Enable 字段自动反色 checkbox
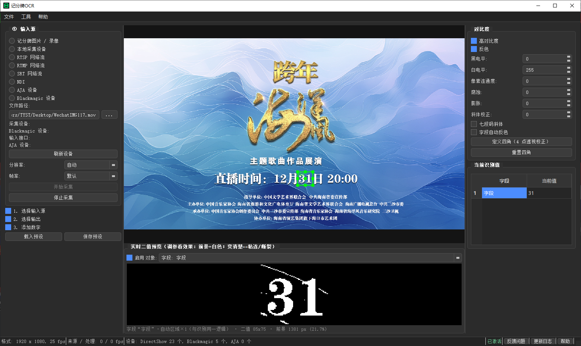 [474, 132]
